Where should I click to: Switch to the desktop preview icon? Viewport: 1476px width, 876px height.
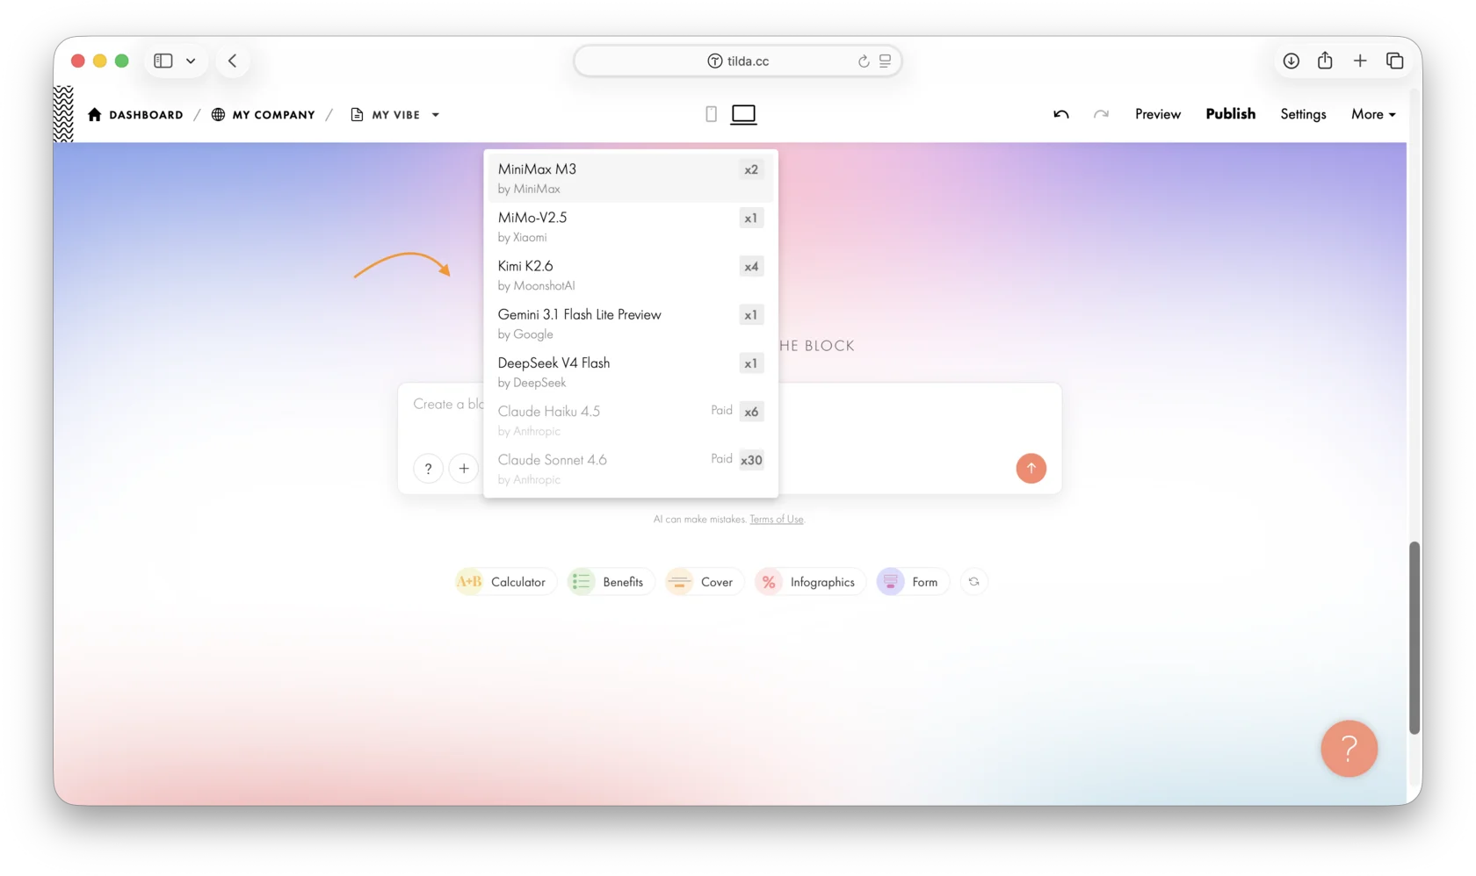pos(743,114)
